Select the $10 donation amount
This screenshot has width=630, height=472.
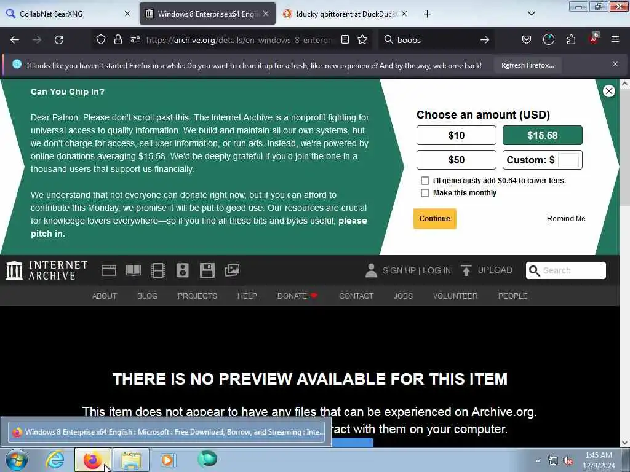[456, 135]
